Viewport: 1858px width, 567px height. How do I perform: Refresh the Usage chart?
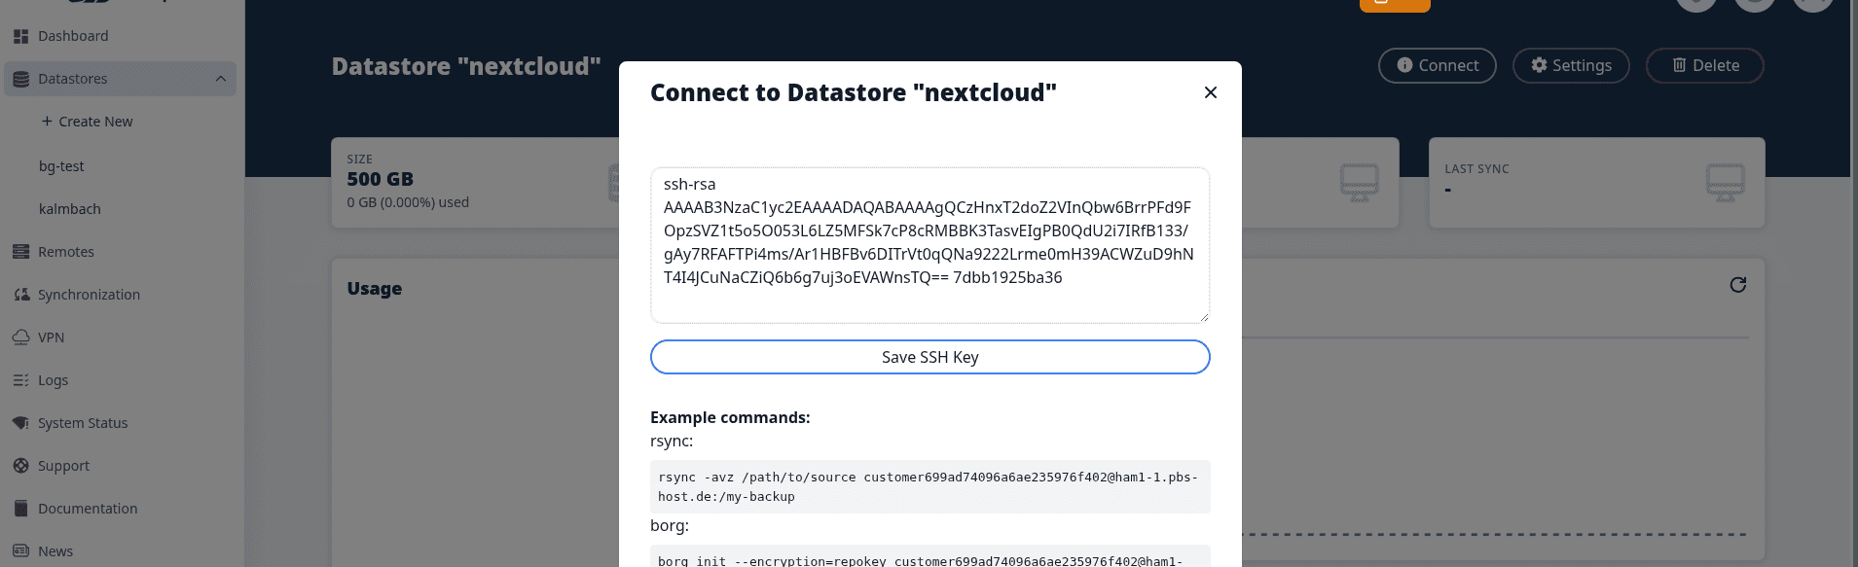coord(1737,285)
